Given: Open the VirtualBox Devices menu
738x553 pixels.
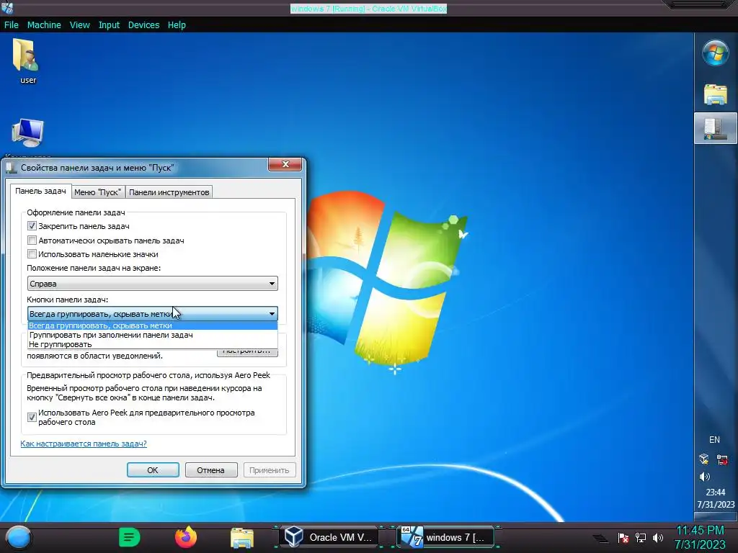Looking at the screenshot, I should pyautogui.click(x=143, y=25).
